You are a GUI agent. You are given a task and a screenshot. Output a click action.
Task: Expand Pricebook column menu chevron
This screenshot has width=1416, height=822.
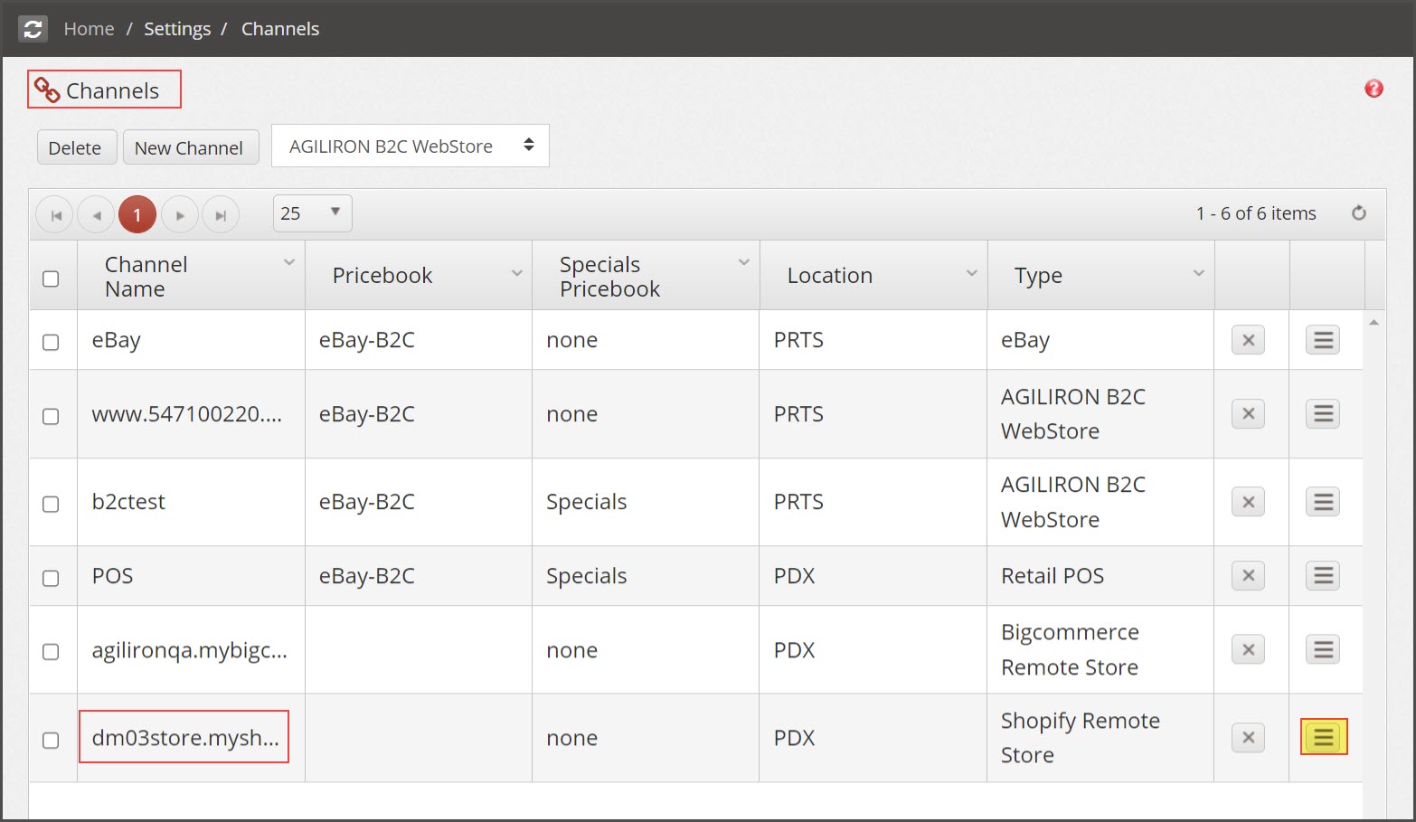(x=517, y=273)
